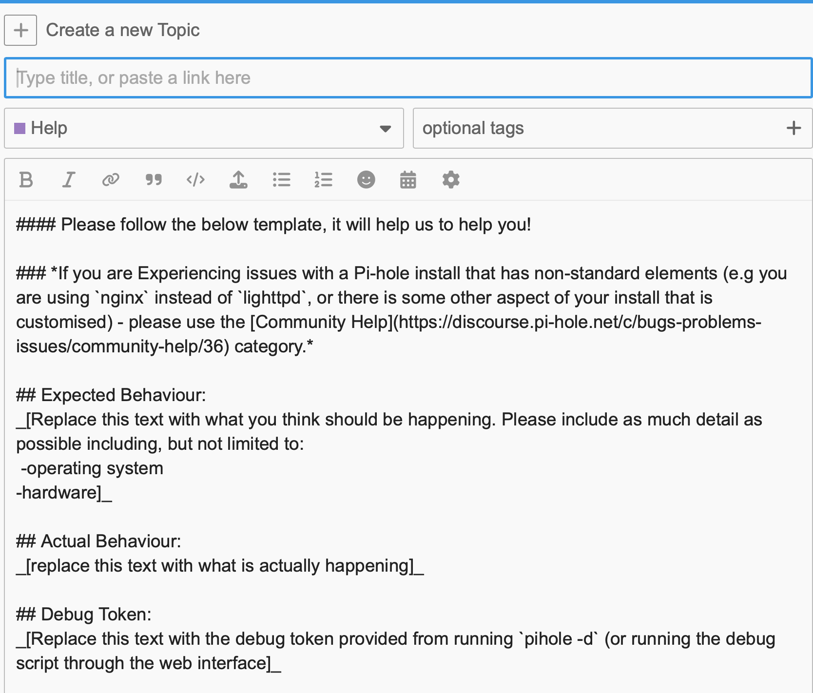Click the '-hardware]_' line
The width and height of the screenshot is (813, 693).
pyautogui.click(x=64, y=493)
